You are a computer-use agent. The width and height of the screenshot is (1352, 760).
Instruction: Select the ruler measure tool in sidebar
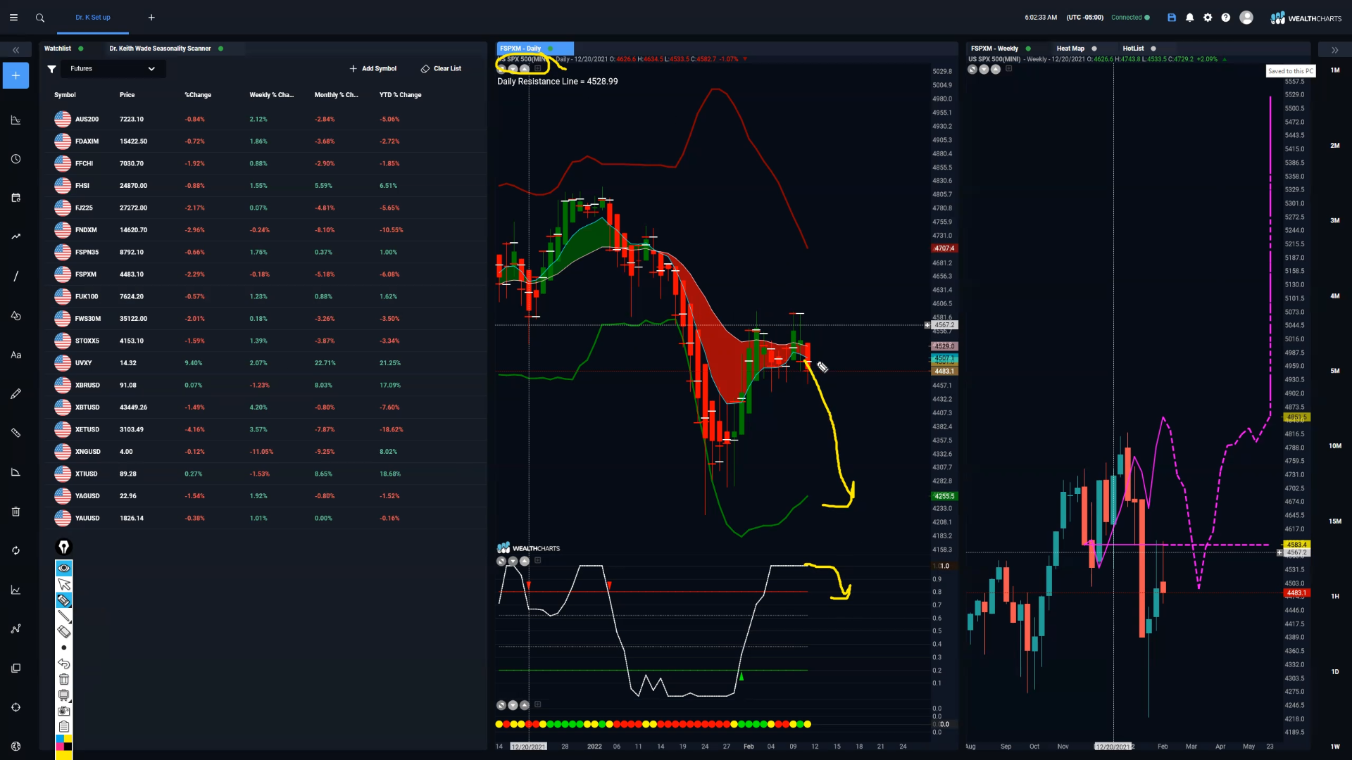15,433
